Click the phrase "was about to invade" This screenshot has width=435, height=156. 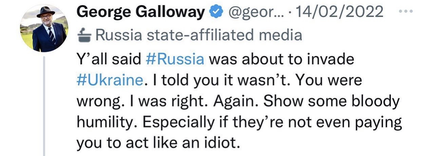tap(281, 60)
